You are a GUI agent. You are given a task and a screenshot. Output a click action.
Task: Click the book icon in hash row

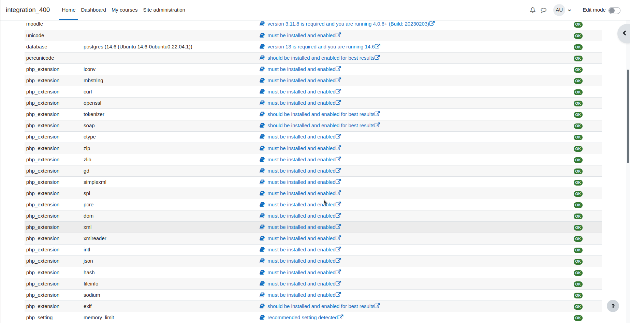[x=262, y=272]
